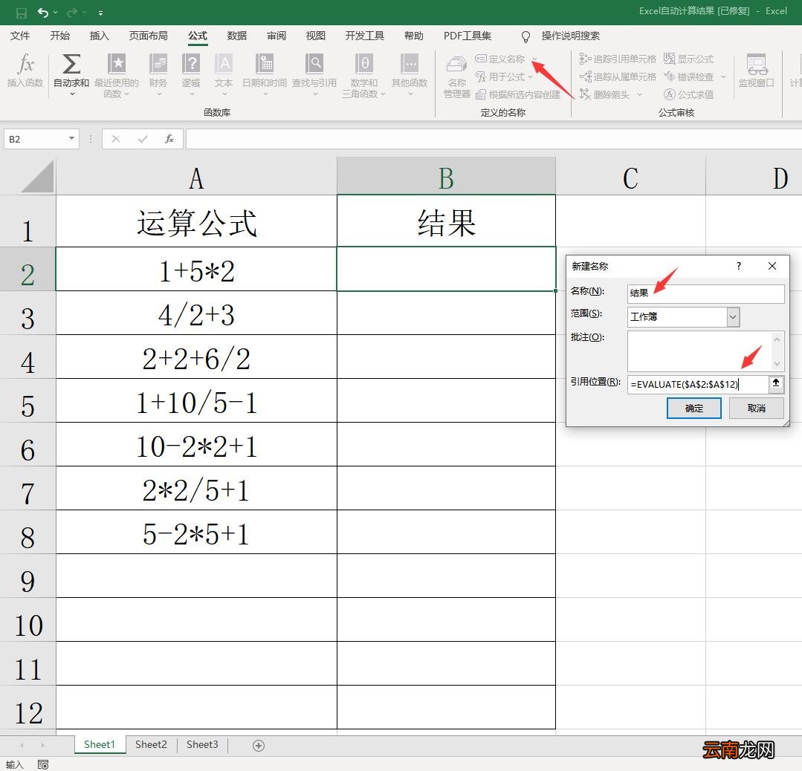Select row 5 header
Screen dimensions: 802x771
click(28, 400)
